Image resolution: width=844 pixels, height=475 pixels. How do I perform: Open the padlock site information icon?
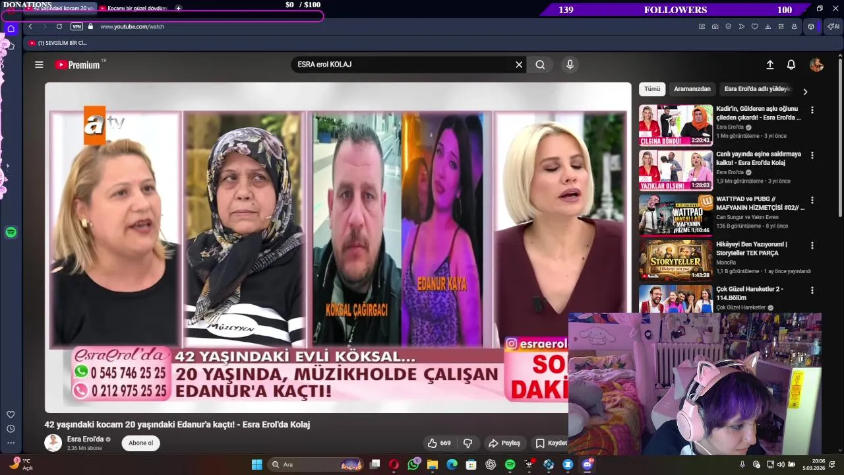pyautogui.click(x=90, y=26)
